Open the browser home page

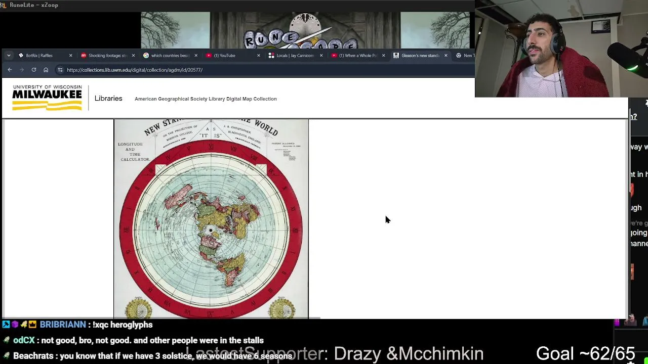click(x=46, y=70)
